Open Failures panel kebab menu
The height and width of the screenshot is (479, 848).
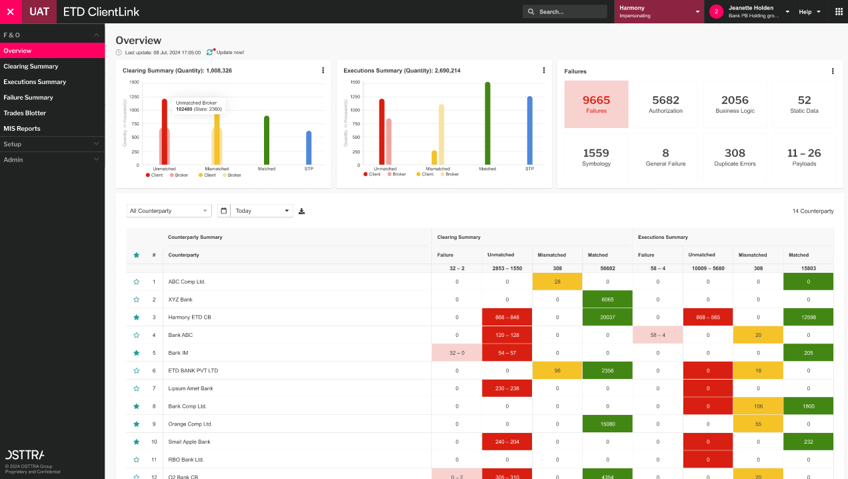click(833, 71)
